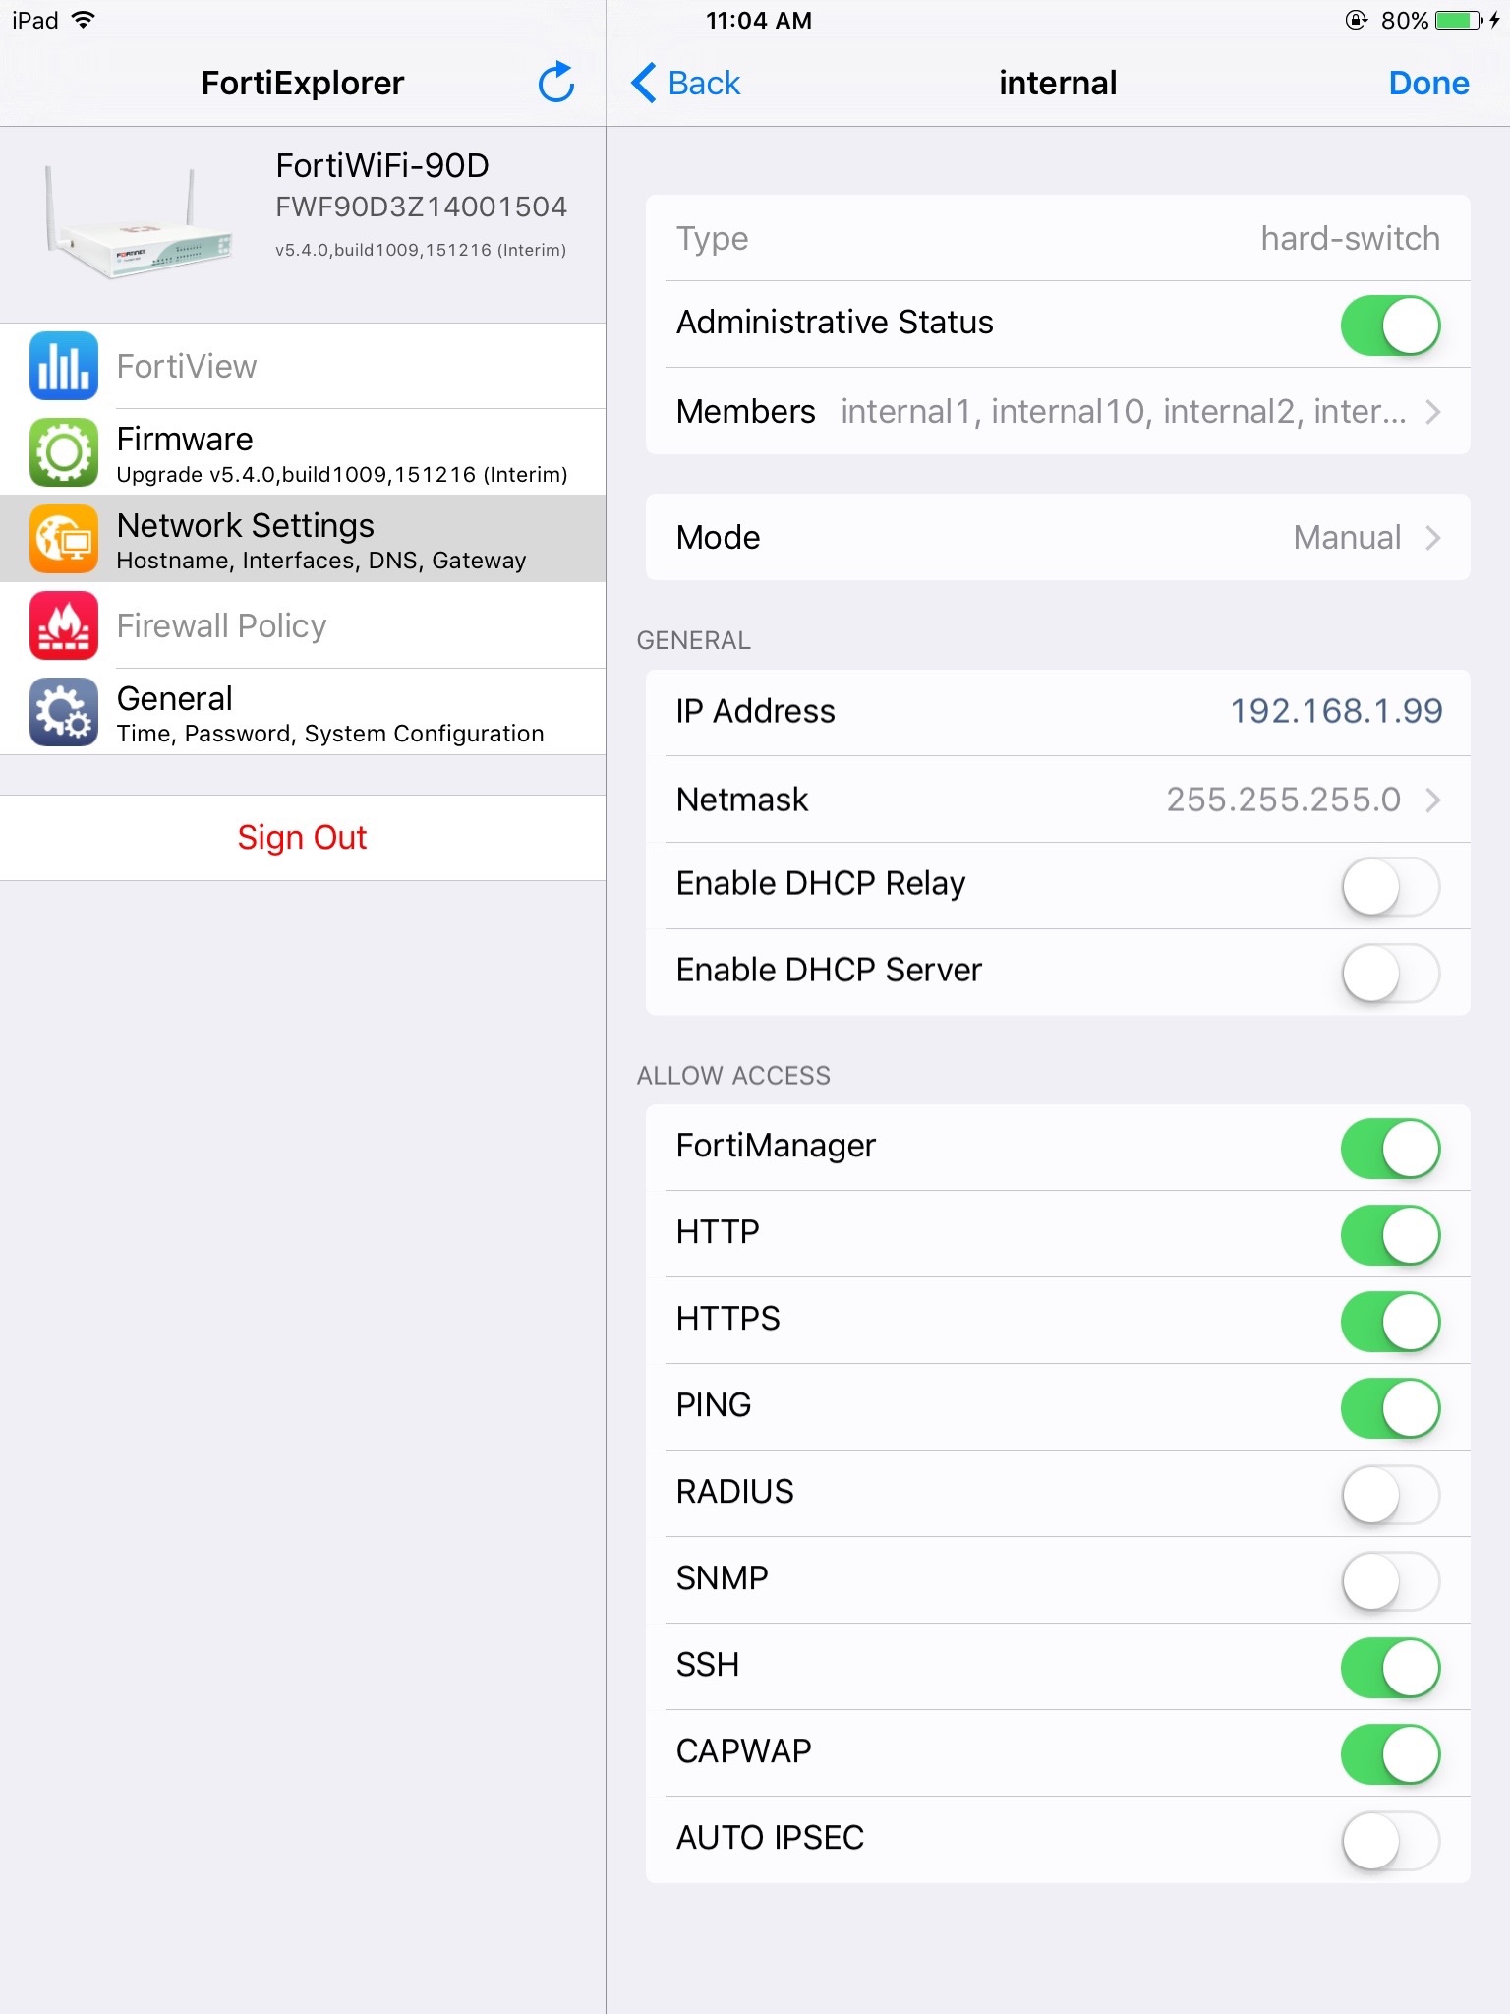Image resolution: width=1510 pixels, height=2014 pixels.
Task: Tap the back chevron arrow icon
Action: tap(644, 83)
